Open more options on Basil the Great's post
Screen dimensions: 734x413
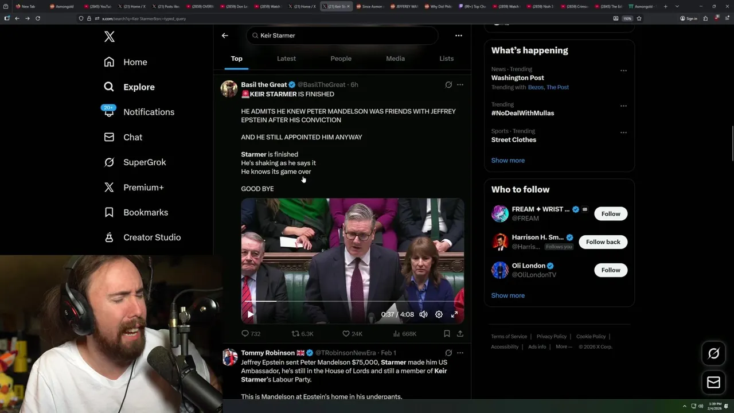pyautogui.click(x=460, y=85)
